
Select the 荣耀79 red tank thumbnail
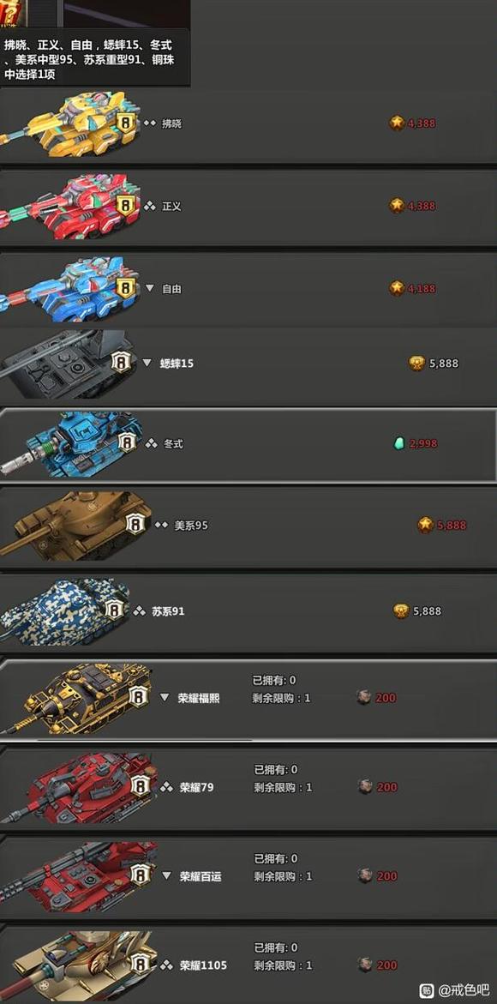click(x=78, y=788)
